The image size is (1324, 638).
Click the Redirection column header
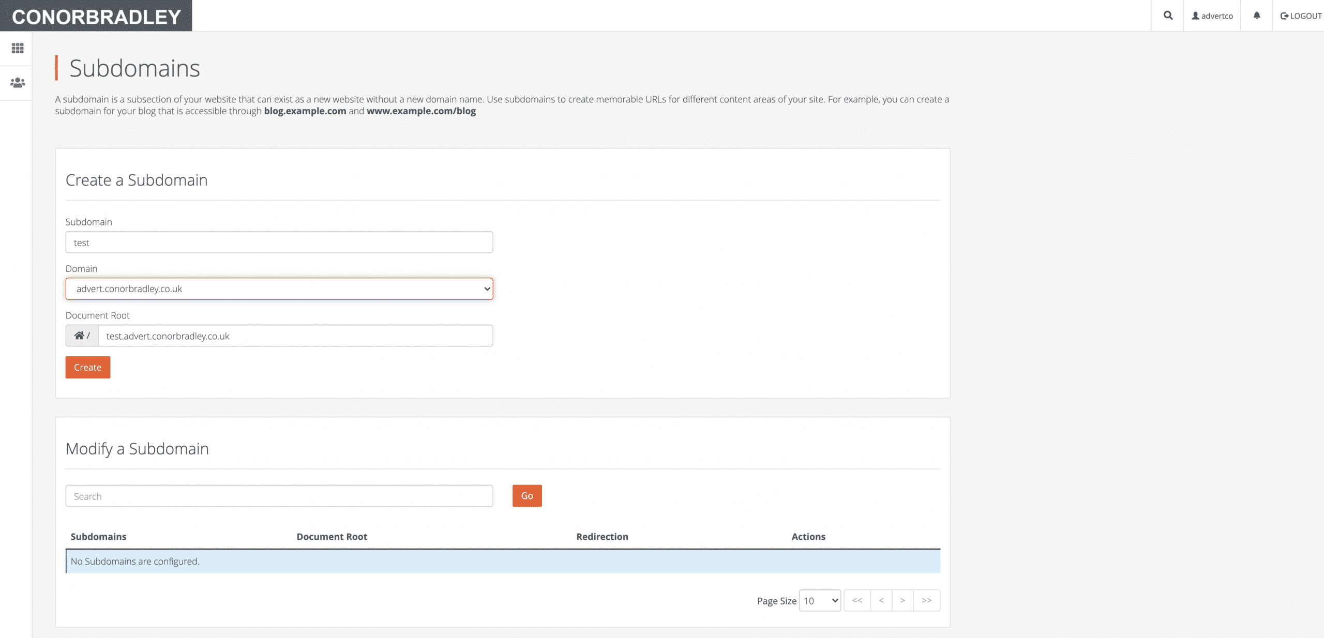point(602,537)
